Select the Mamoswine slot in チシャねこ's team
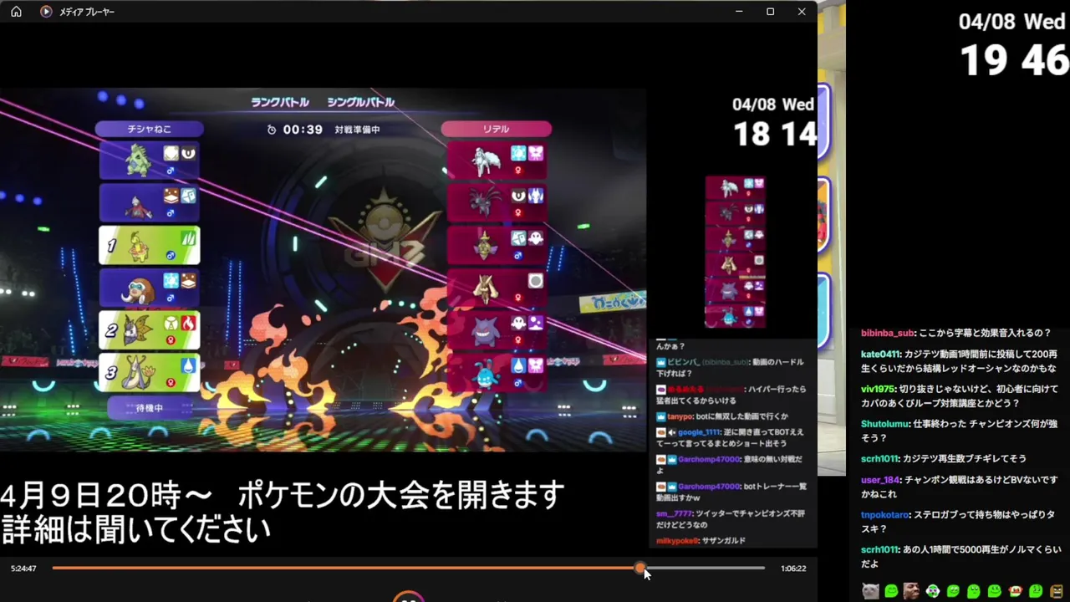 click(149, 288)
